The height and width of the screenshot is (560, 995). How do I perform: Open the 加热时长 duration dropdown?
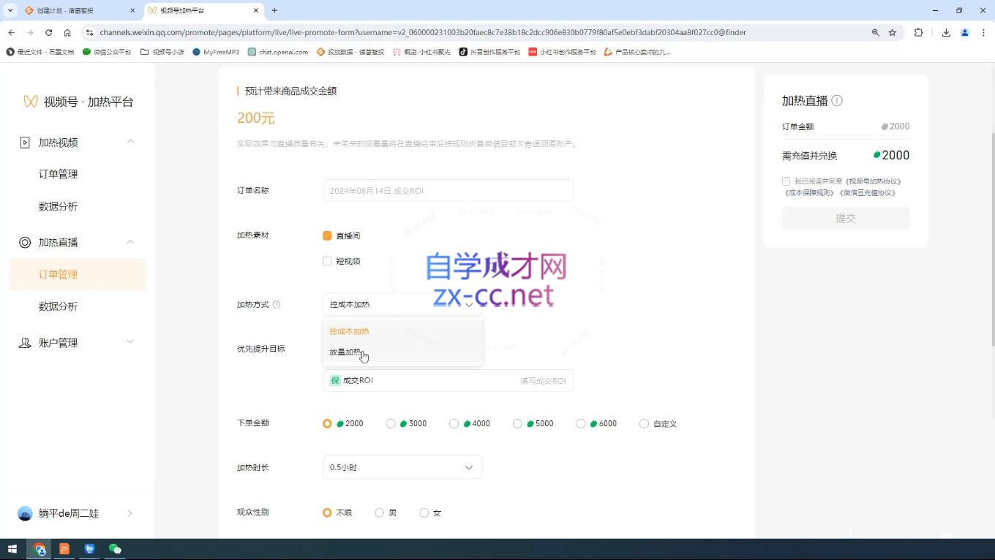click(x=402, y=467)
